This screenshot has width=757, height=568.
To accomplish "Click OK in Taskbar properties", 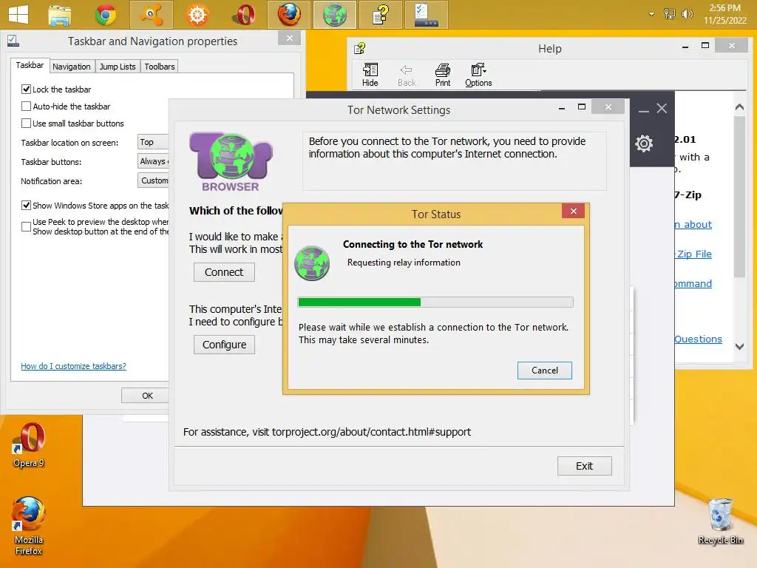I will (147, 396).
